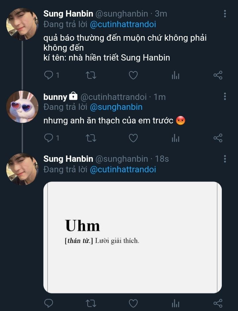Retweet bunny's tweet
The height and width of the screenshot is (311, 238).
91,138
